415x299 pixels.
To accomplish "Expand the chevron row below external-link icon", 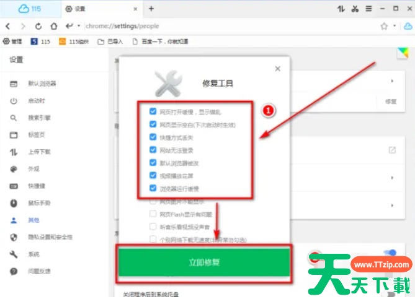I will tap(392, 178).
